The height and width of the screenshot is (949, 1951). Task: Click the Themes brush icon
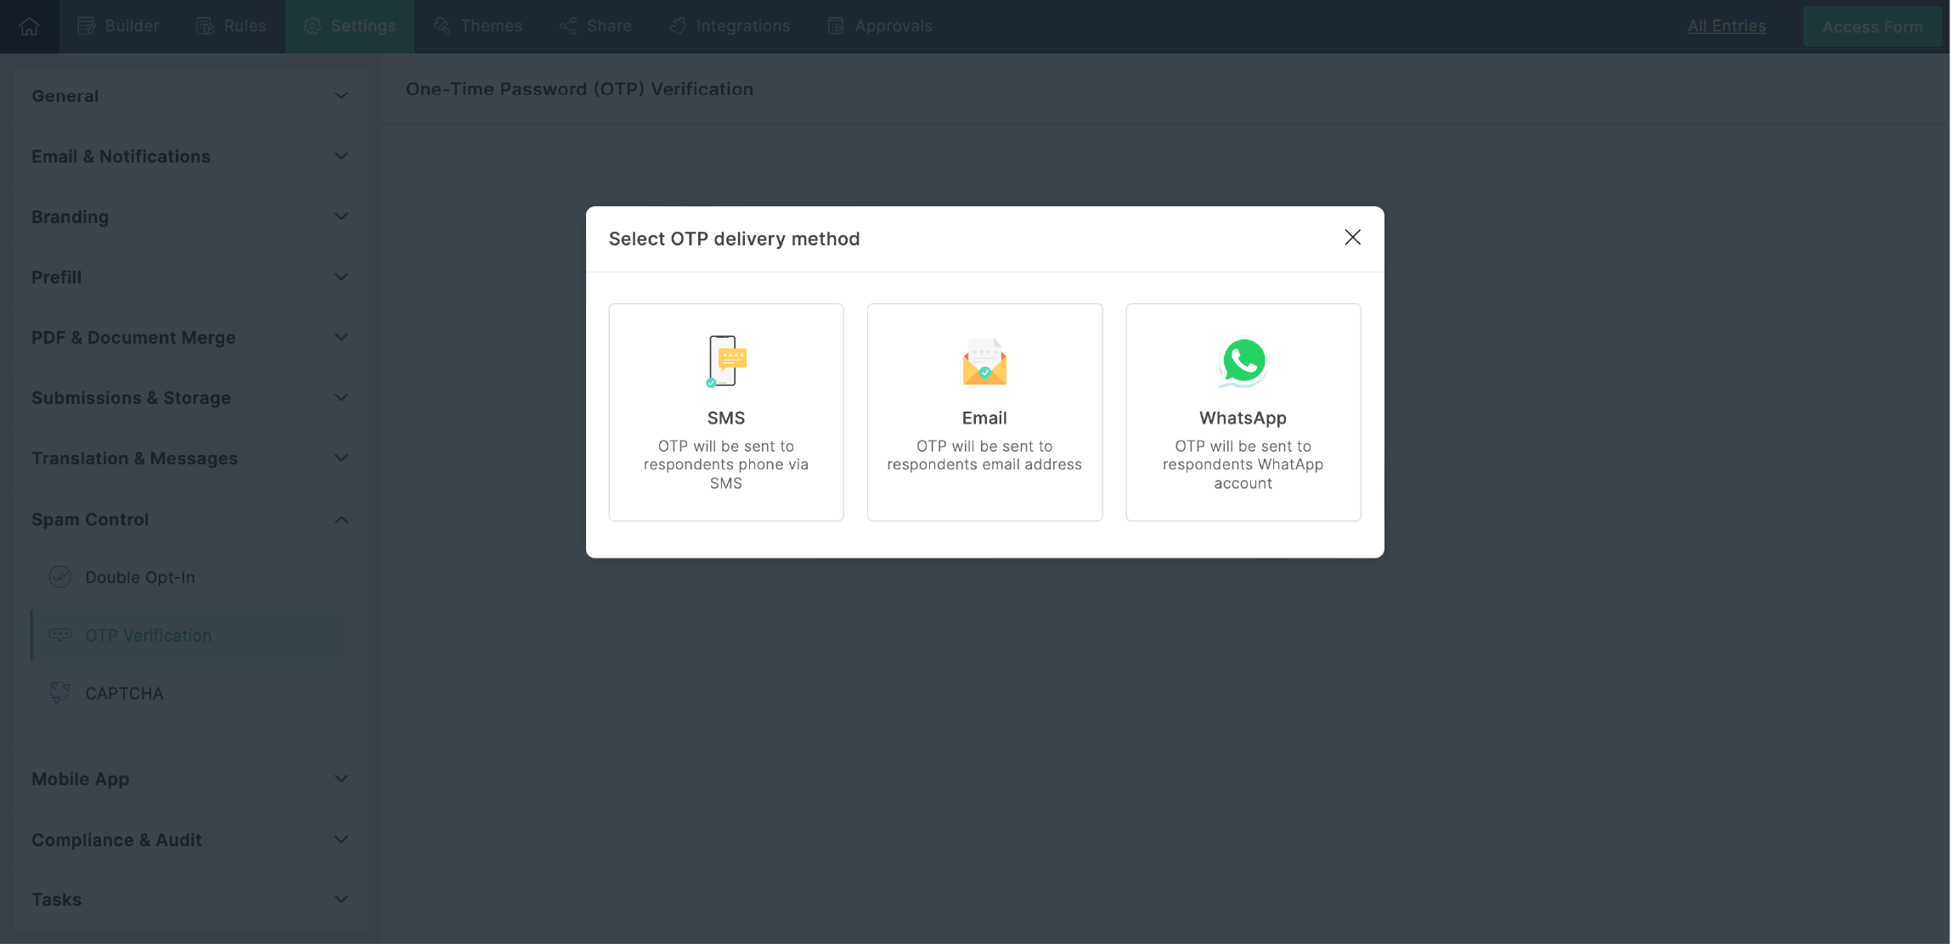442,26
